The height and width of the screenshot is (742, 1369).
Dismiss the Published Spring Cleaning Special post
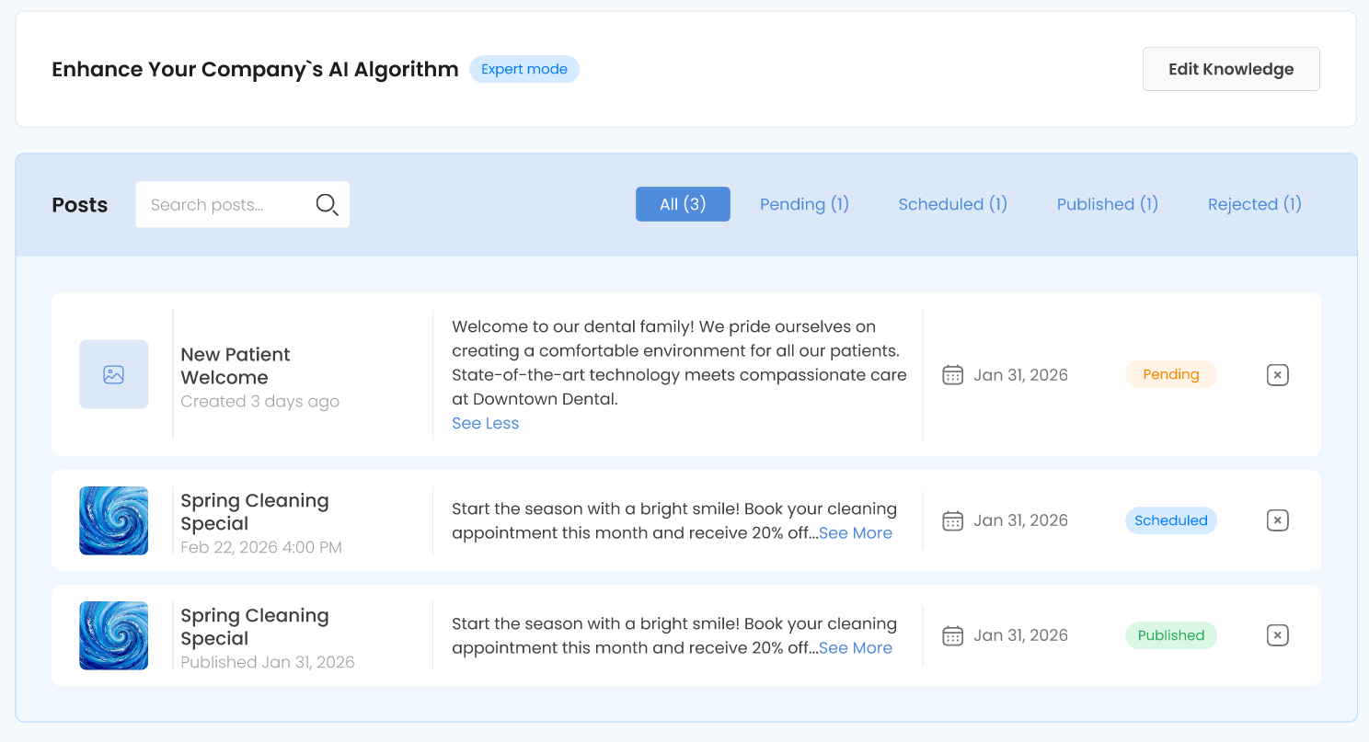[x=1277, y=634]
